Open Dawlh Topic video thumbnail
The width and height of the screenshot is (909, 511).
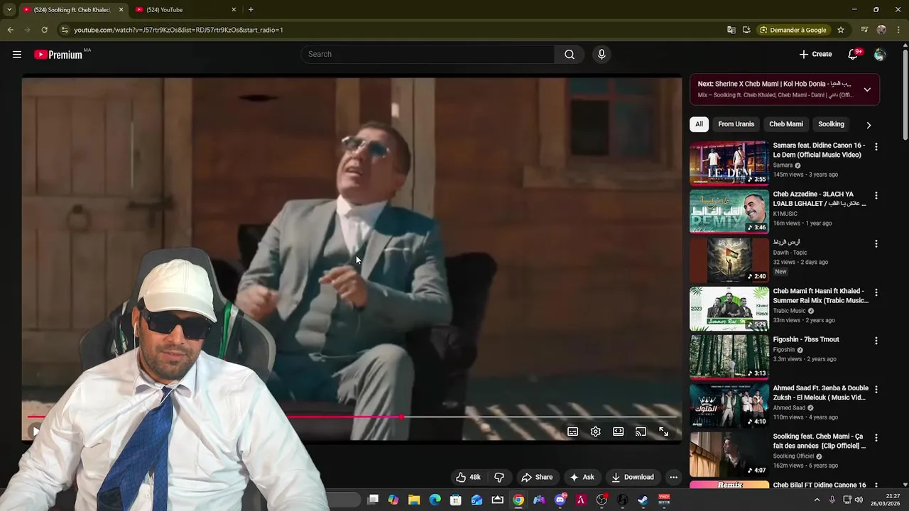pyautogui.click(x=729, y=260)
